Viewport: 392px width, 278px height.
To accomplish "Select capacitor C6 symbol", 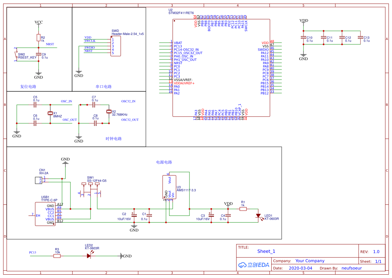I will [35, 123].
